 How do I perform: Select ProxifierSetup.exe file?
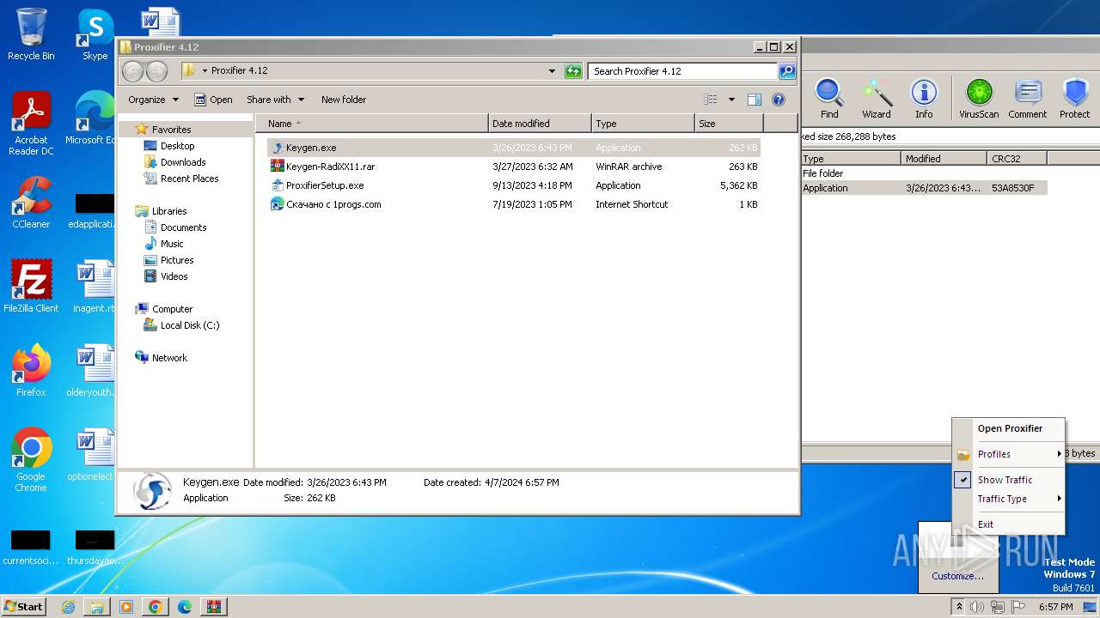click(x=514, y=185)
